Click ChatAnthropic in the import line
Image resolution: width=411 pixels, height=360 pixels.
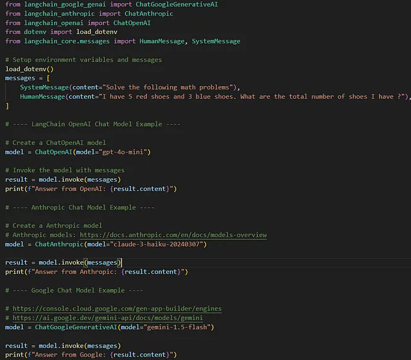[x=148, y=14]
